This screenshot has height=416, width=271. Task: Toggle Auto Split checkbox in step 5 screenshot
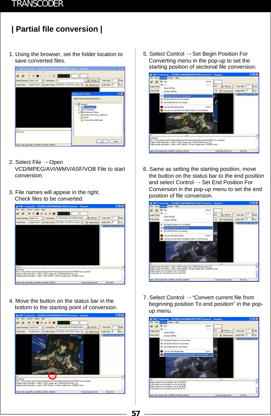(234, 86)
